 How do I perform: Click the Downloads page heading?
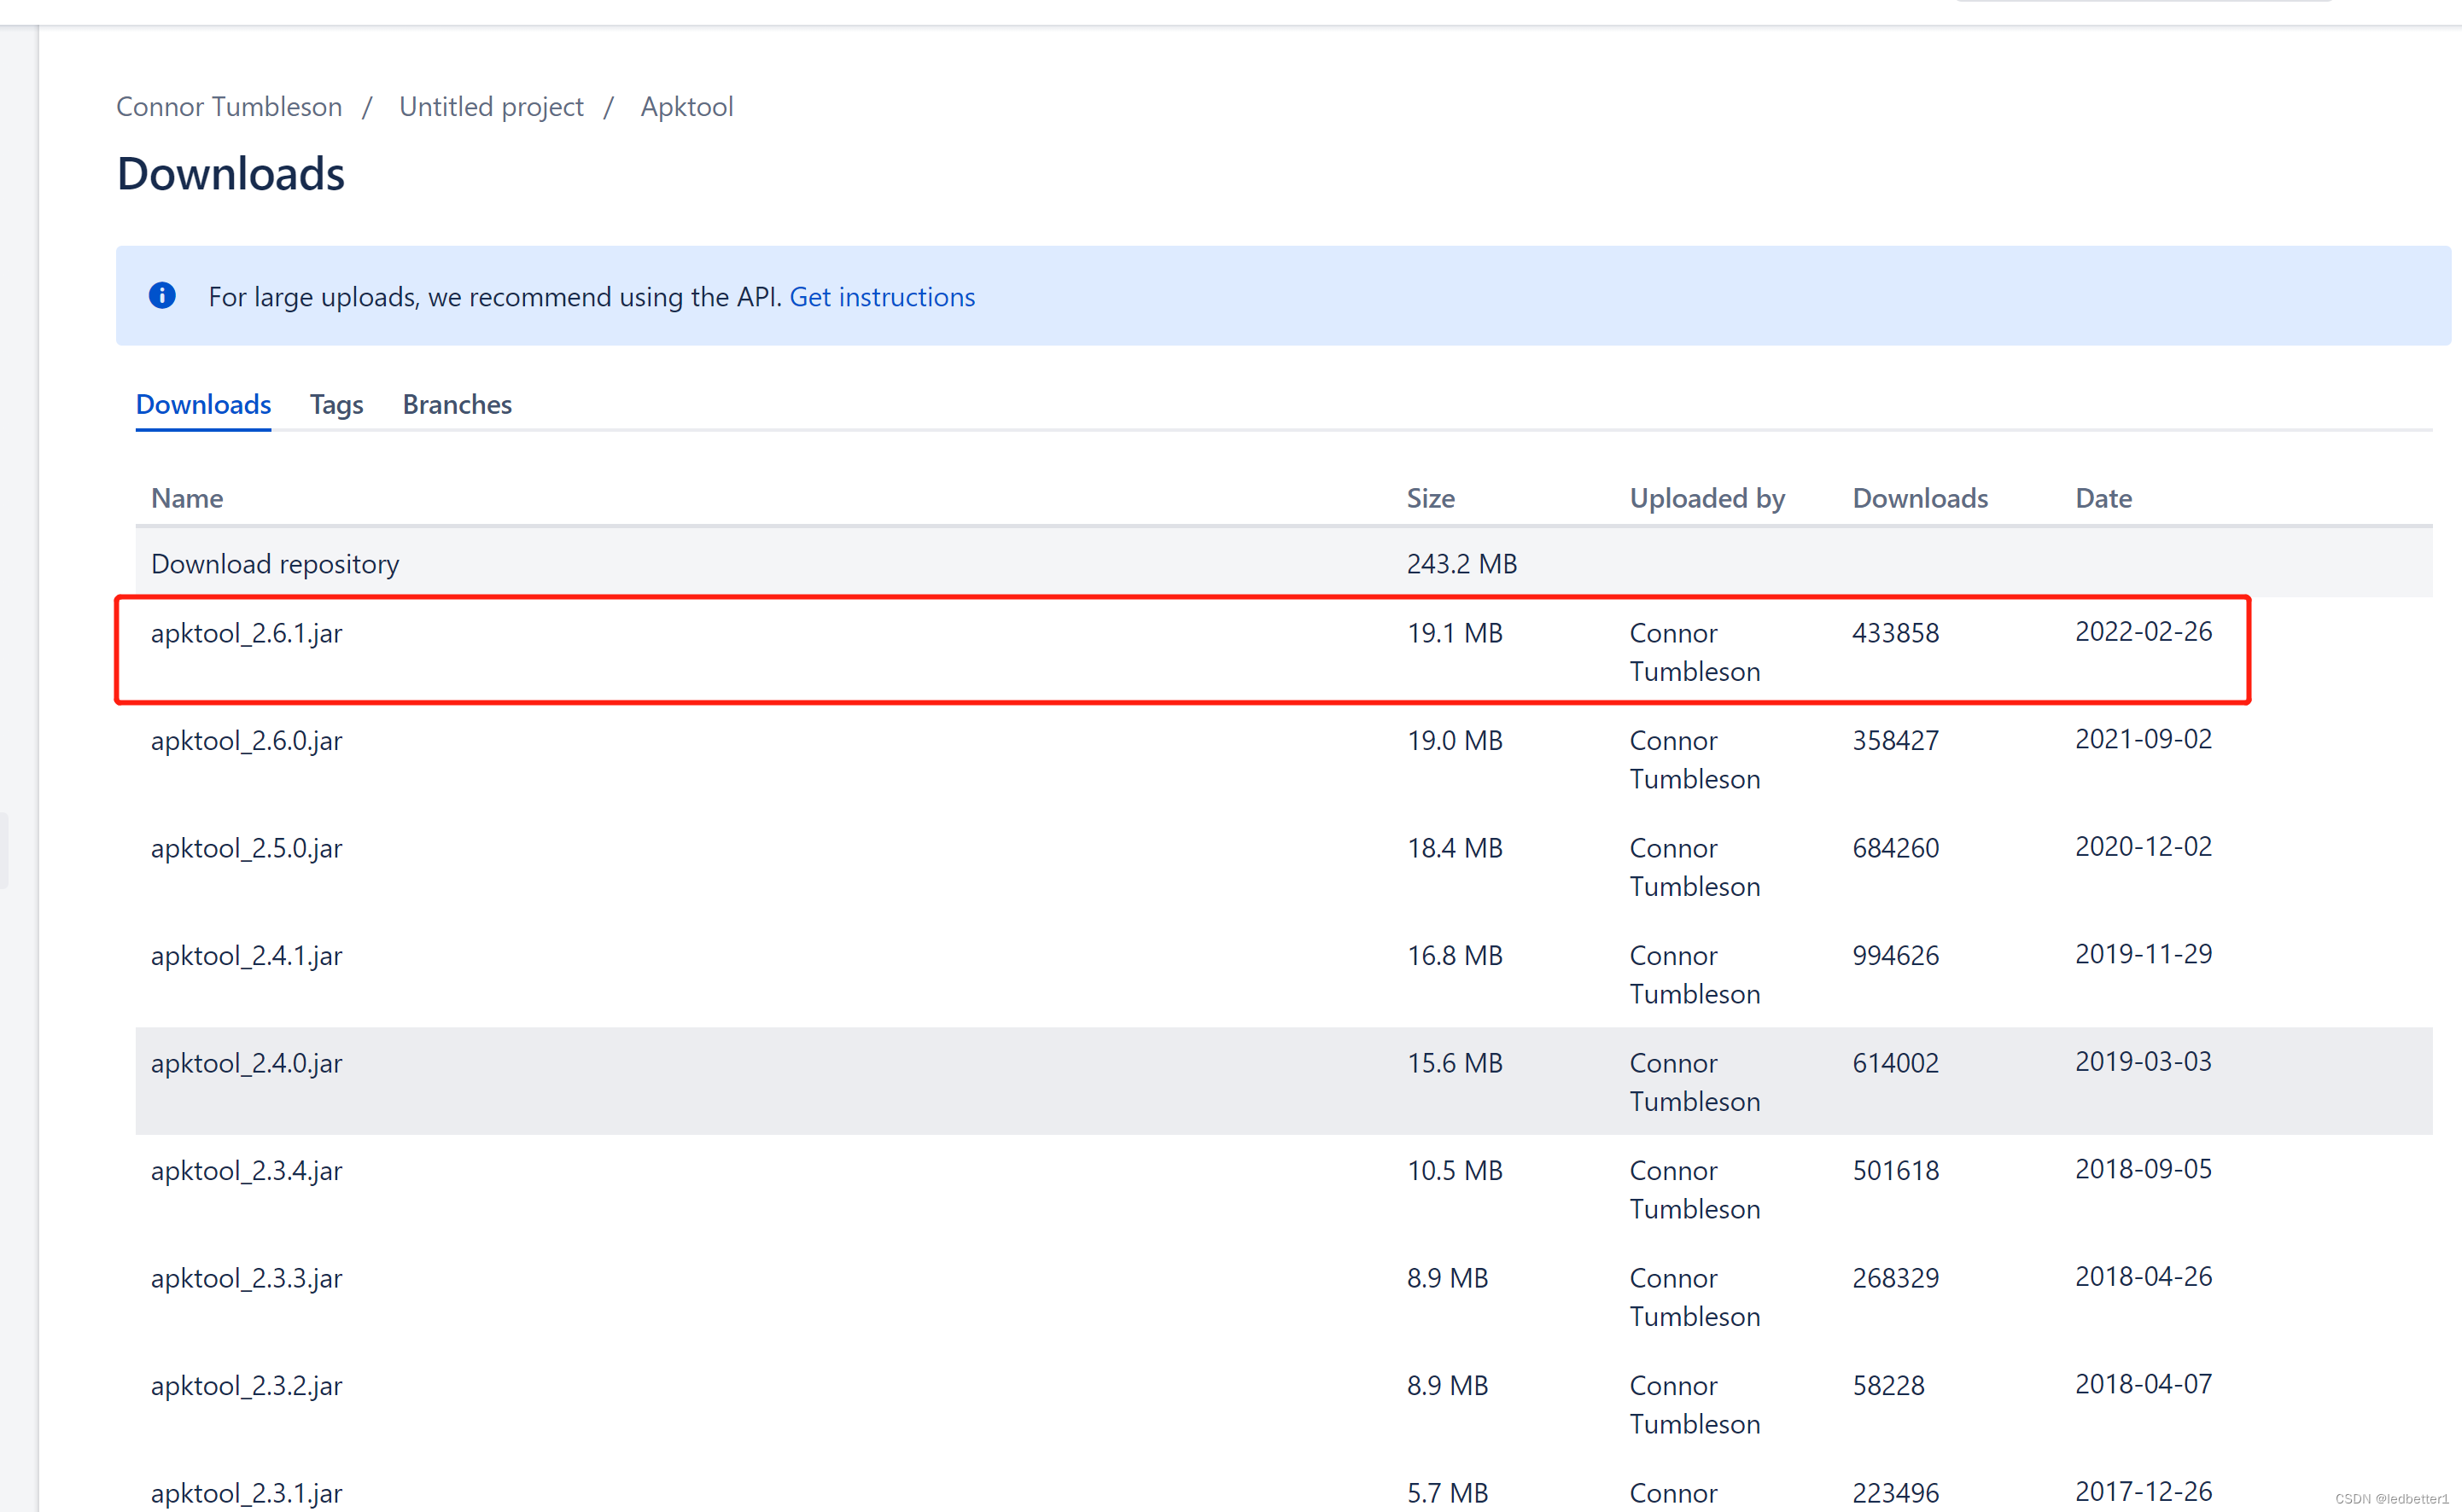coord(230,174)
